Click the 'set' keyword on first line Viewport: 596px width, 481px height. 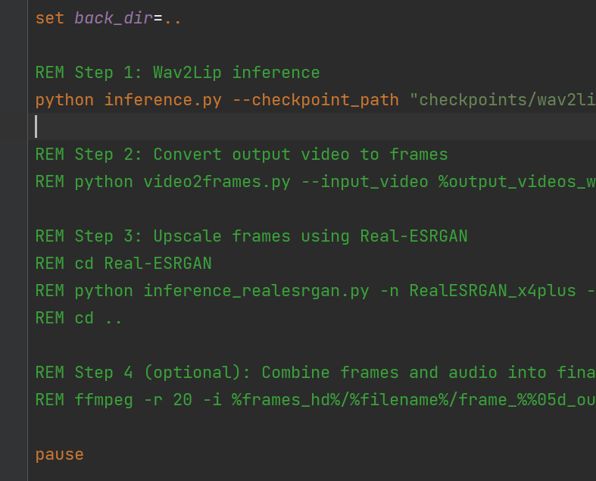pos(49,18)
